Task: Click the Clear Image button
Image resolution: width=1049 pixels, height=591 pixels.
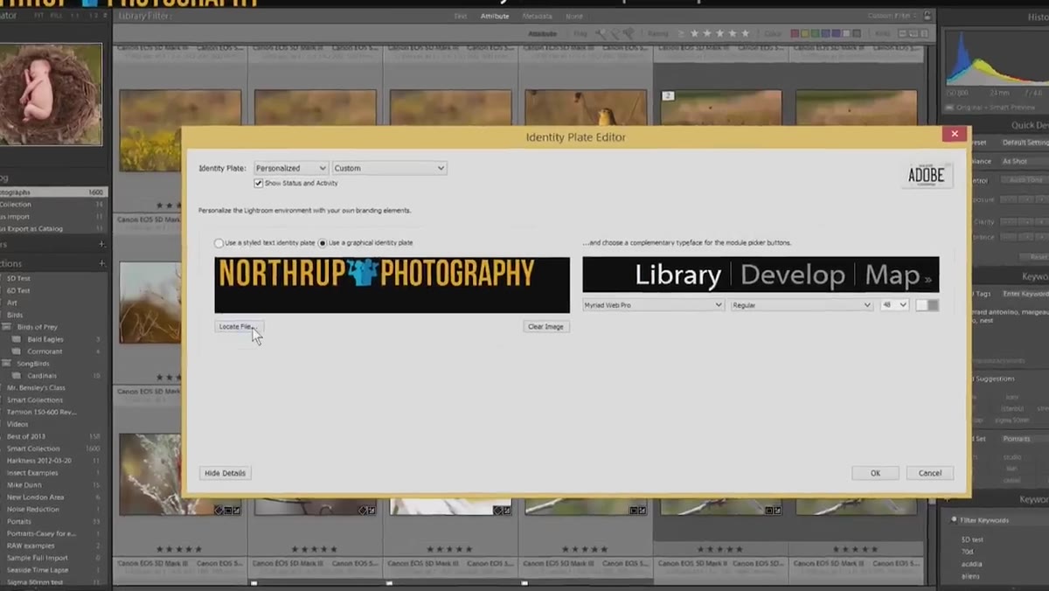Action: coord(546,326)
